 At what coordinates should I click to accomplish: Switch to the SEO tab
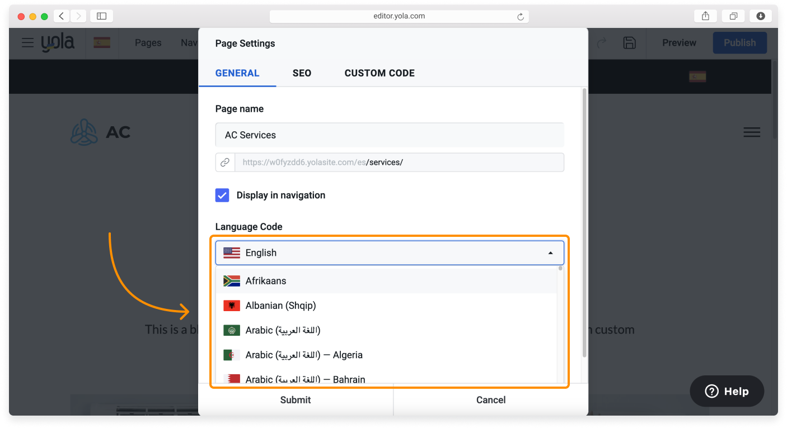[x=302, y=73]
